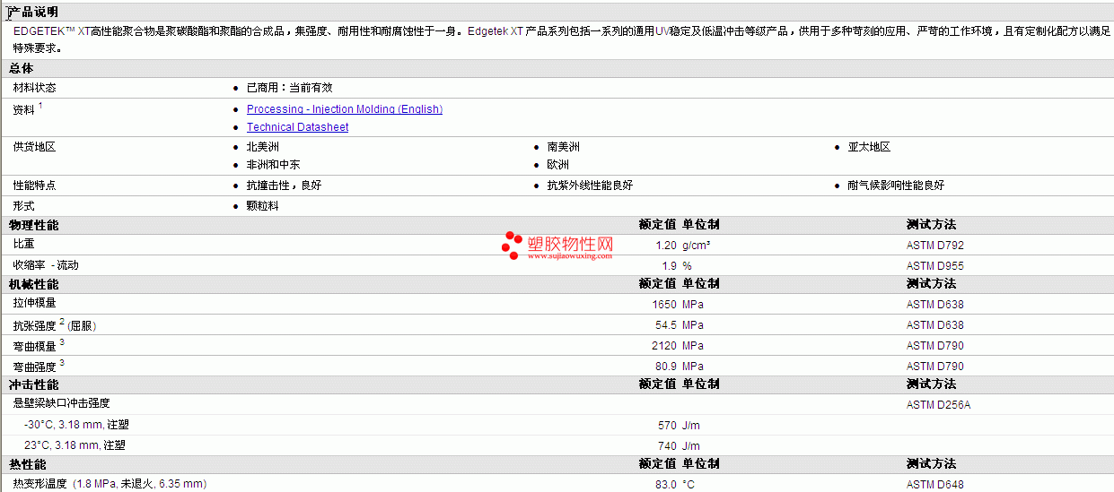Select the 1.9 shrinkage value

[670, 266]
